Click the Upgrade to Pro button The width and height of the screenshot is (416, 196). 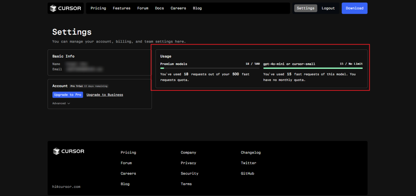67,95
